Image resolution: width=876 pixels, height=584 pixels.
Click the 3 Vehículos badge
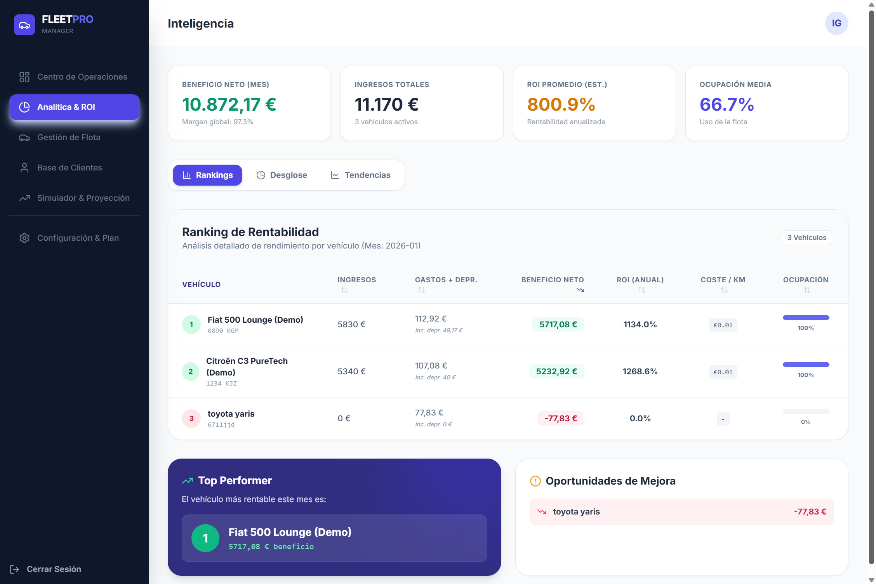807,237
